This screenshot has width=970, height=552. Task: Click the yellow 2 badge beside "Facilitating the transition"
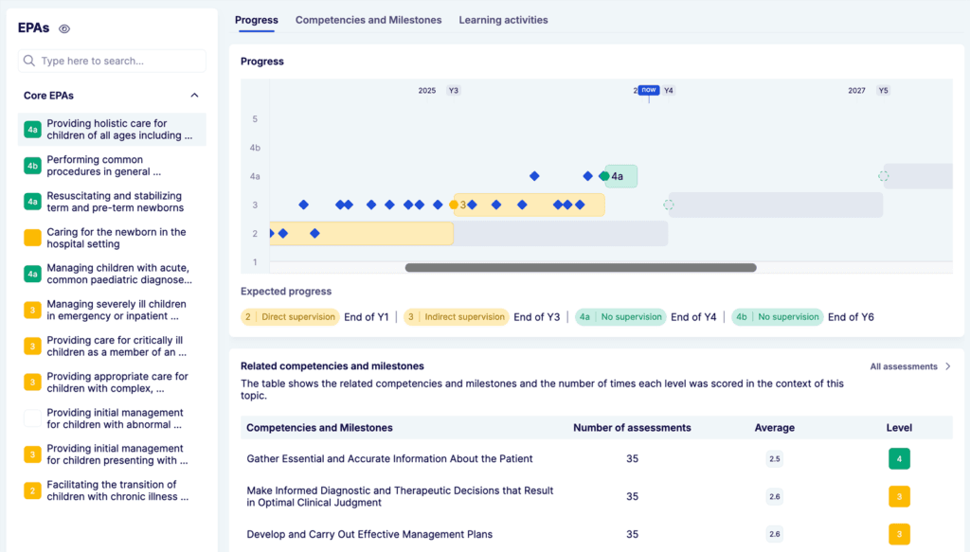[31, 490]
